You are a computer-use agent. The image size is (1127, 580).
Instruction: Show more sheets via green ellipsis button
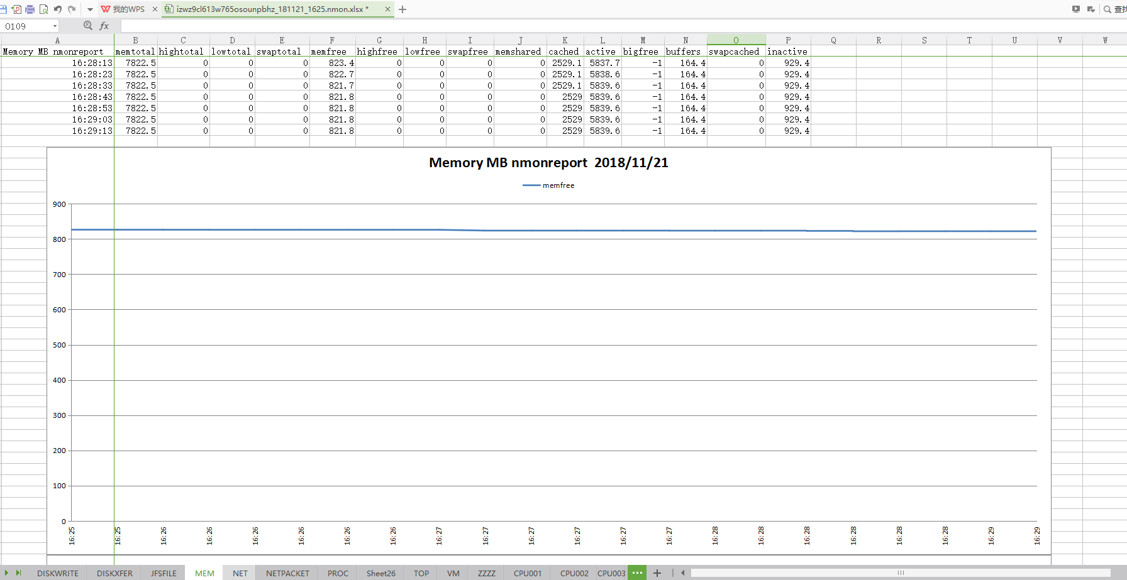[637, 572]
